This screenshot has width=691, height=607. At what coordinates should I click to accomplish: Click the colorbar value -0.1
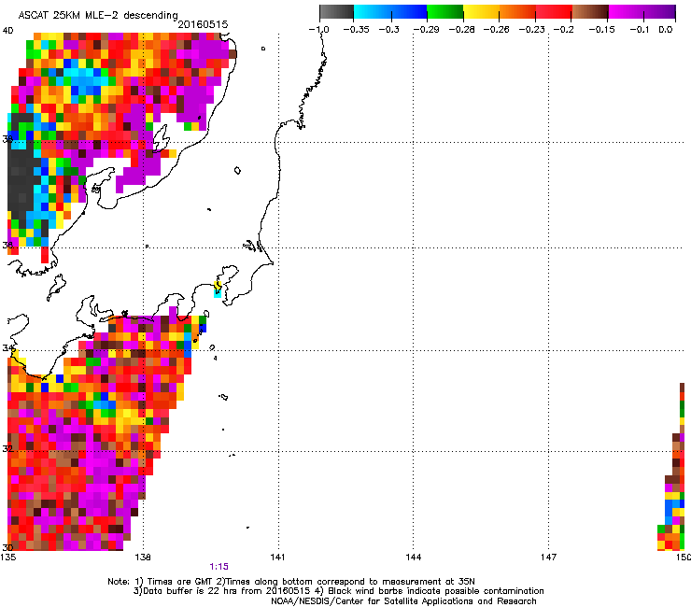640,30
